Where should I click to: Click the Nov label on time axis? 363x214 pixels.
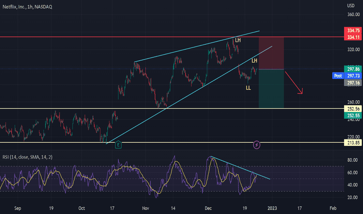[145, 208]
